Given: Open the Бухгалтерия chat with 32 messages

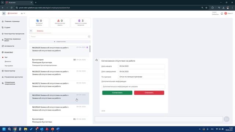Looking at the screenshot, I should tap(59, 63).
